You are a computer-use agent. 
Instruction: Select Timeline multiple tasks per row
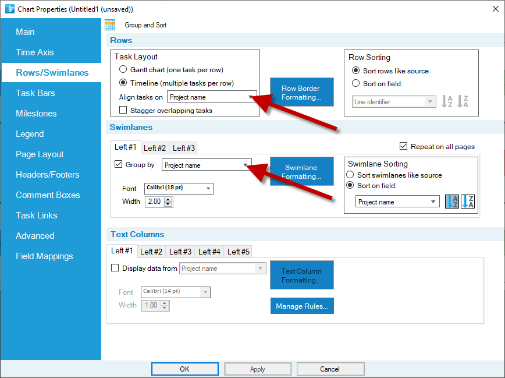(123, 83)
